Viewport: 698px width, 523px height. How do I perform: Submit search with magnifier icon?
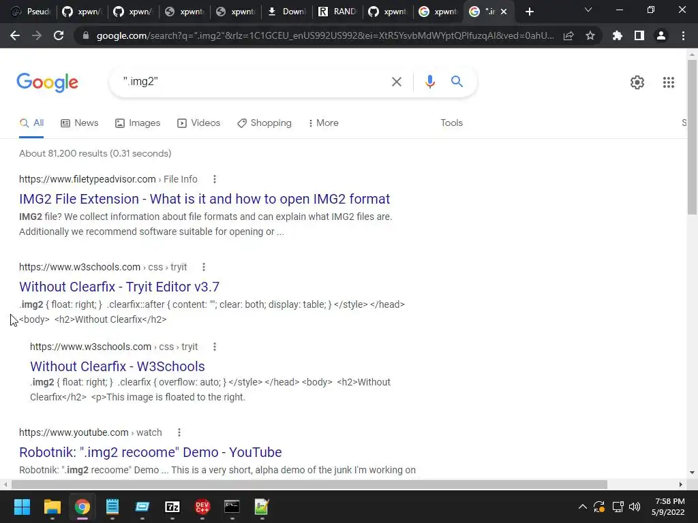tap(457, 82)
